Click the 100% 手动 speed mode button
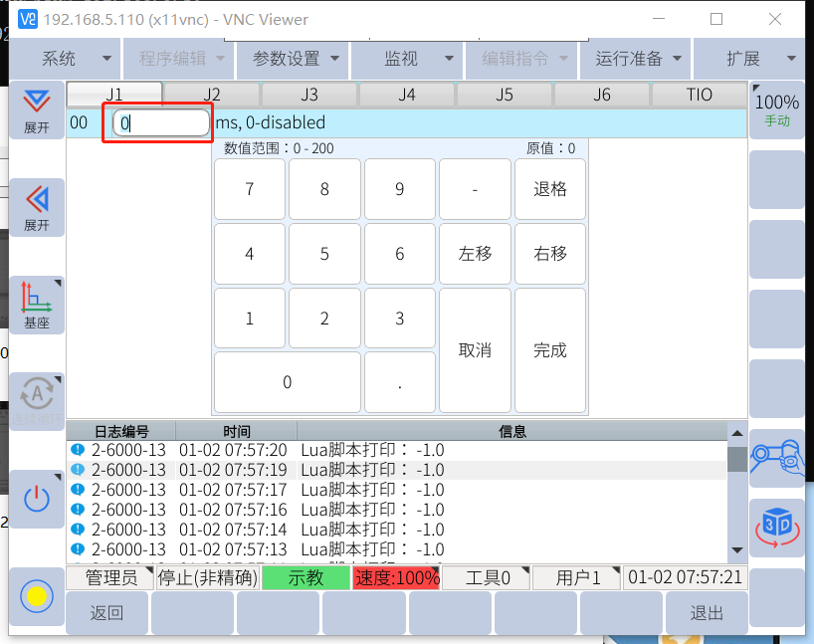The width and height of the screenshot is (814, 644). pos(776,109)
